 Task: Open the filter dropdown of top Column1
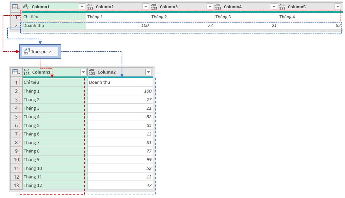[x=82, y=7]
